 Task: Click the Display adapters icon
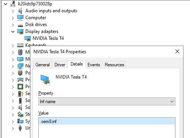(20, 32)
